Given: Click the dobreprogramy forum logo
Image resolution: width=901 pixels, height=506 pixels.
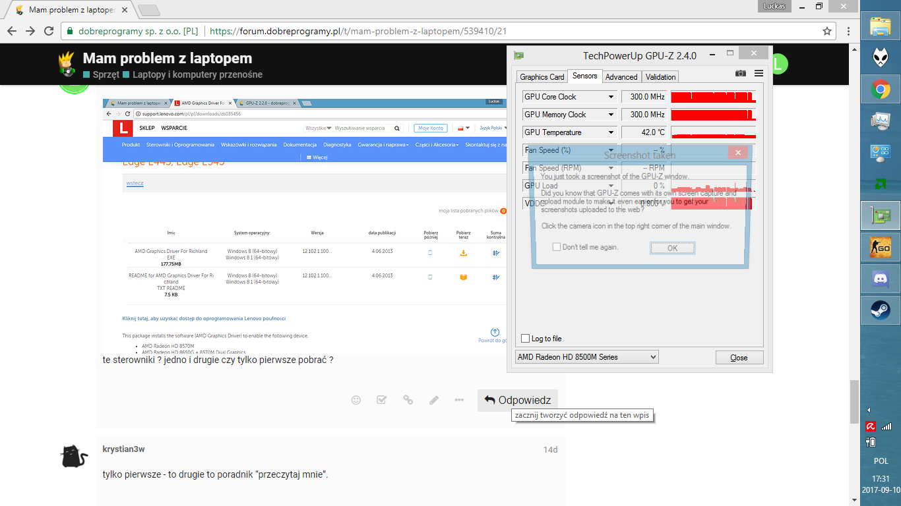Looking at the screenshot, I should tap(66, 65).
